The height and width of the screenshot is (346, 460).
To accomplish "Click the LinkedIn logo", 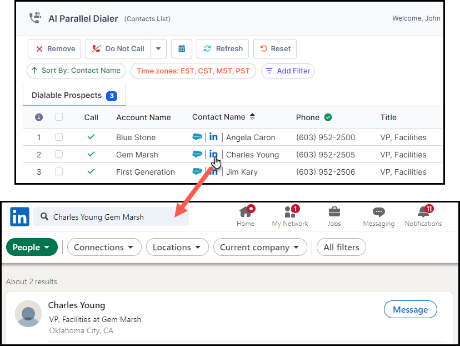I will [19, 217].
